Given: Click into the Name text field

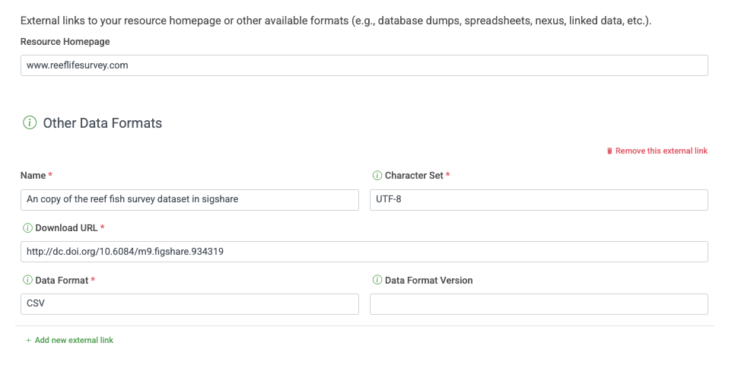Looking at the screenshot, I should point(189,200).
